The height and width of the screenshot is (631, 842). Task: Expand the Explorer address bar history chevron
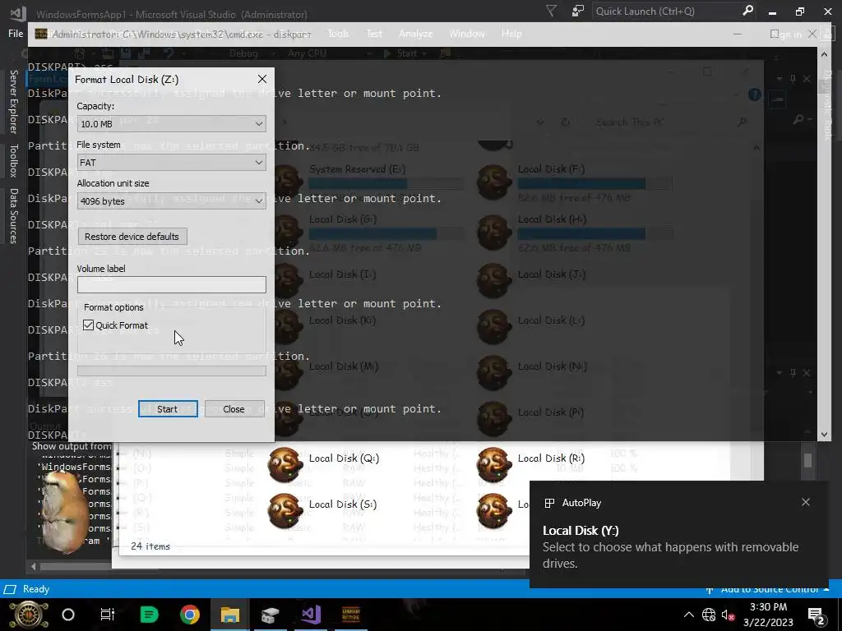click(x=540, y=122)
